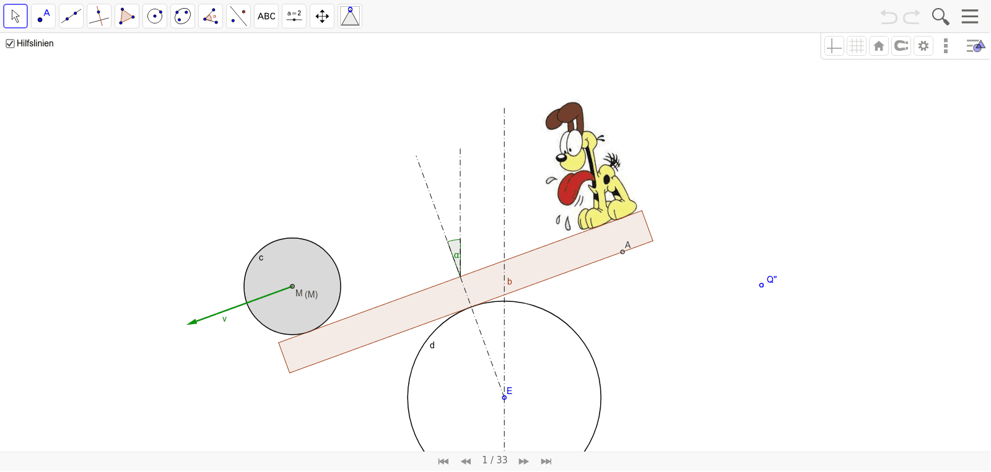Click the Odie dog image

(x=591, y=166)
